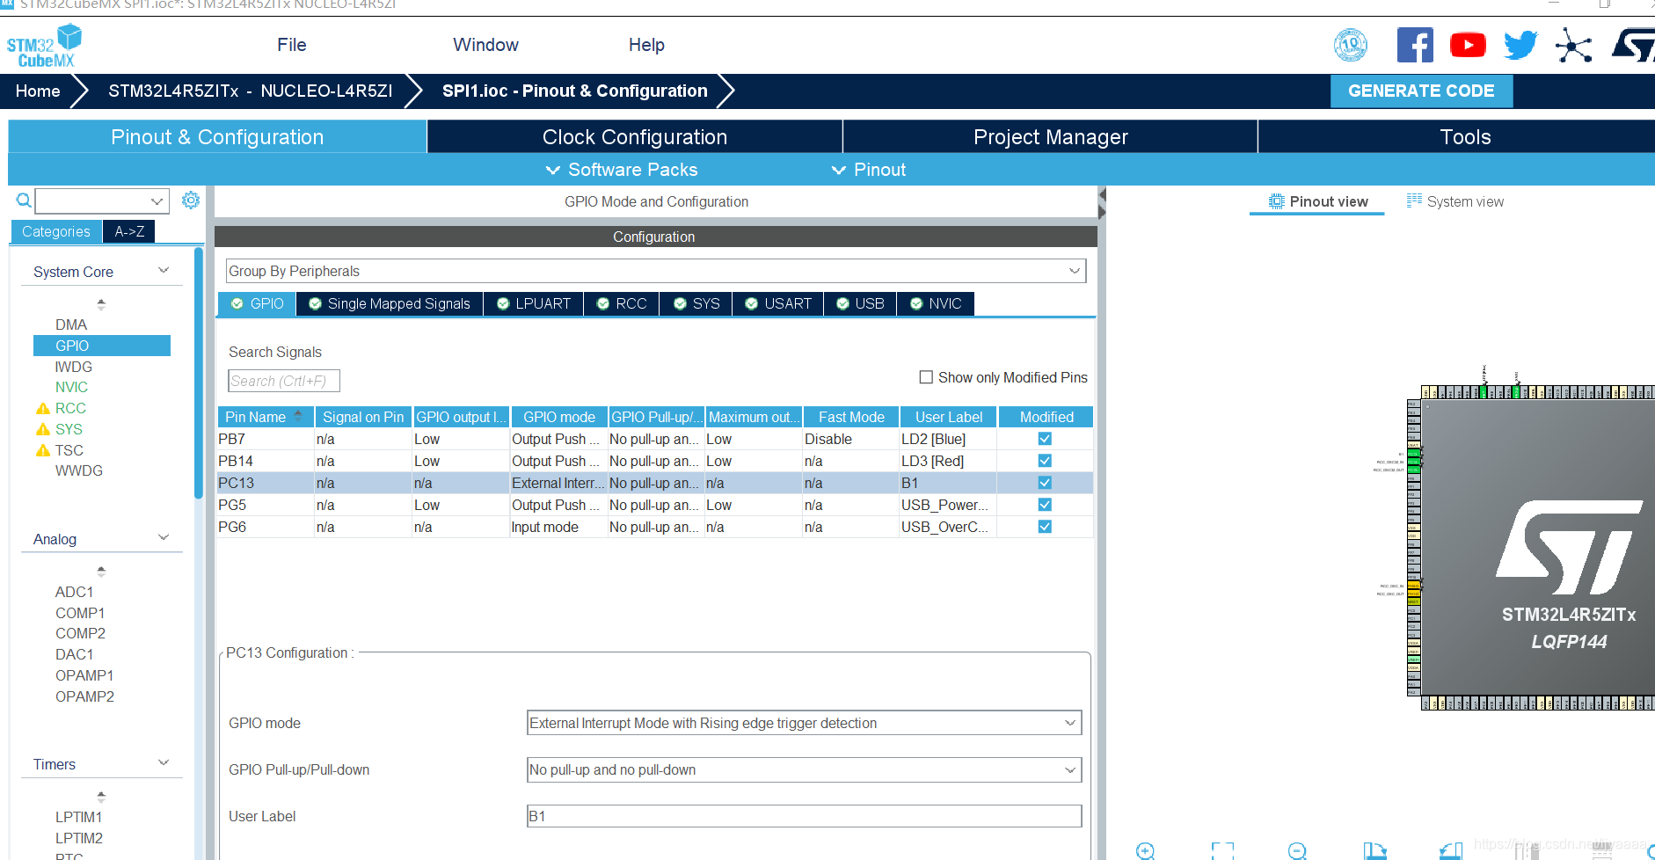
Task: Open the GPIO Pull-up/Pull-down dropdown
Action: pos(804,769)
